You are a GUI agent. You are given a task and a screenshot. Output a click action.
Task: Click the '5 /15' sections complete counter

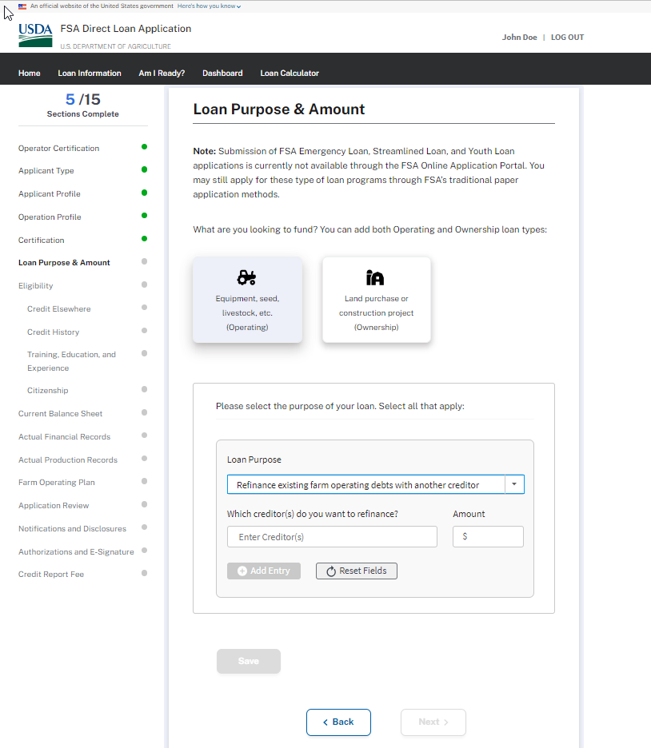(x=83, y=99)
